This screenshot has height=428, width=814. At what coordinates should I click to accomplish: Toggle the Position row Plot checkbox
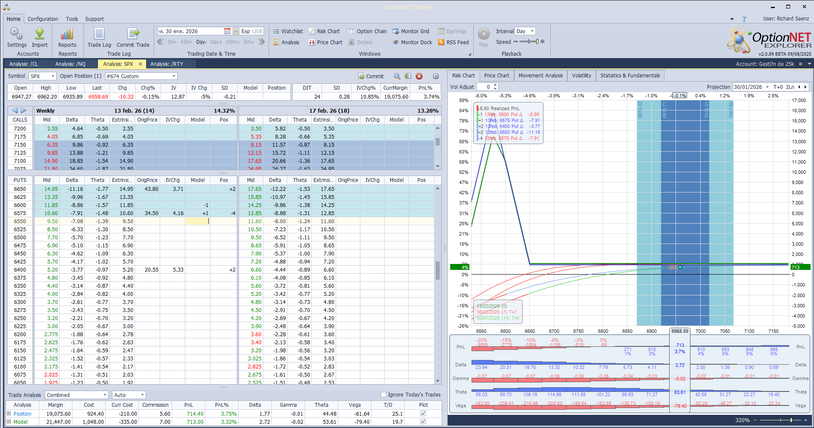[423, 414]
